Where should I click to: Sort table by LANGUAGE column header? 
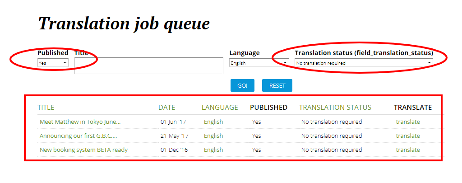click(220, 108)
